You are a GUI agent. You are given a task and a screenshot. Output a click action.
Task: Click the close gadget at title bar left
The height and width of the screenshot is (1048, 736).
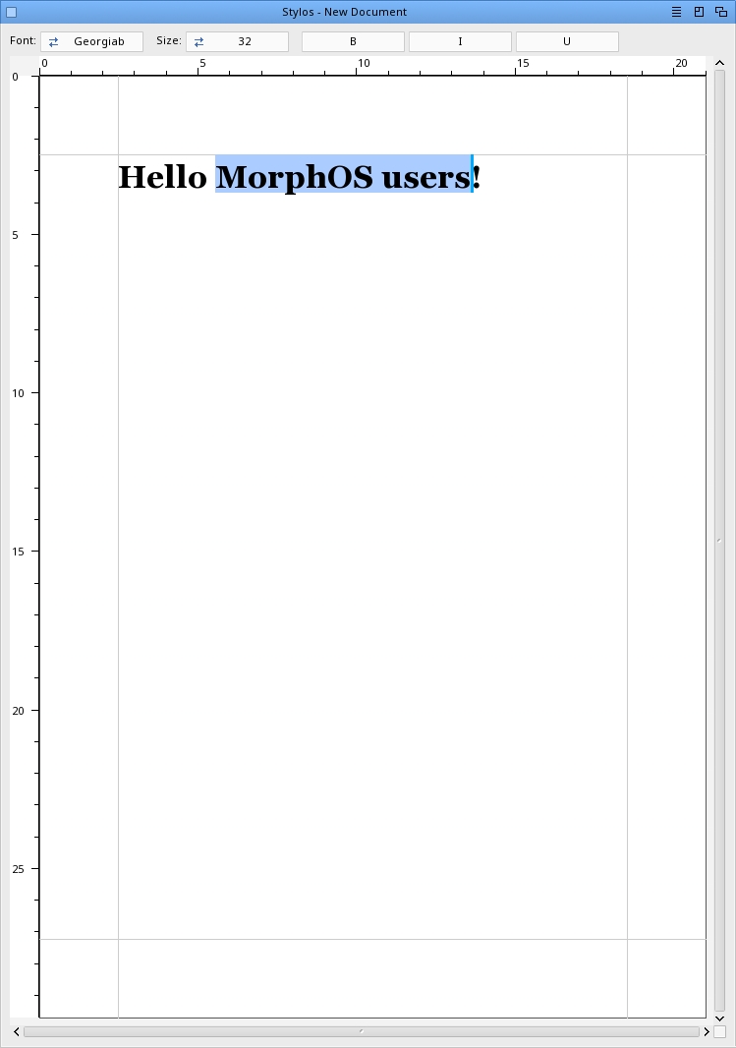click(x=12, y=12)
